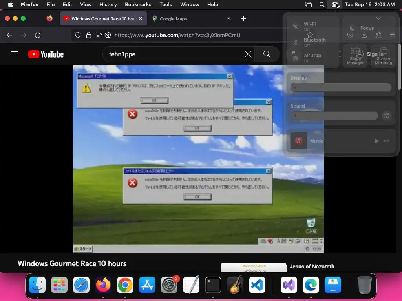Open the History menu

coord(108,5)
